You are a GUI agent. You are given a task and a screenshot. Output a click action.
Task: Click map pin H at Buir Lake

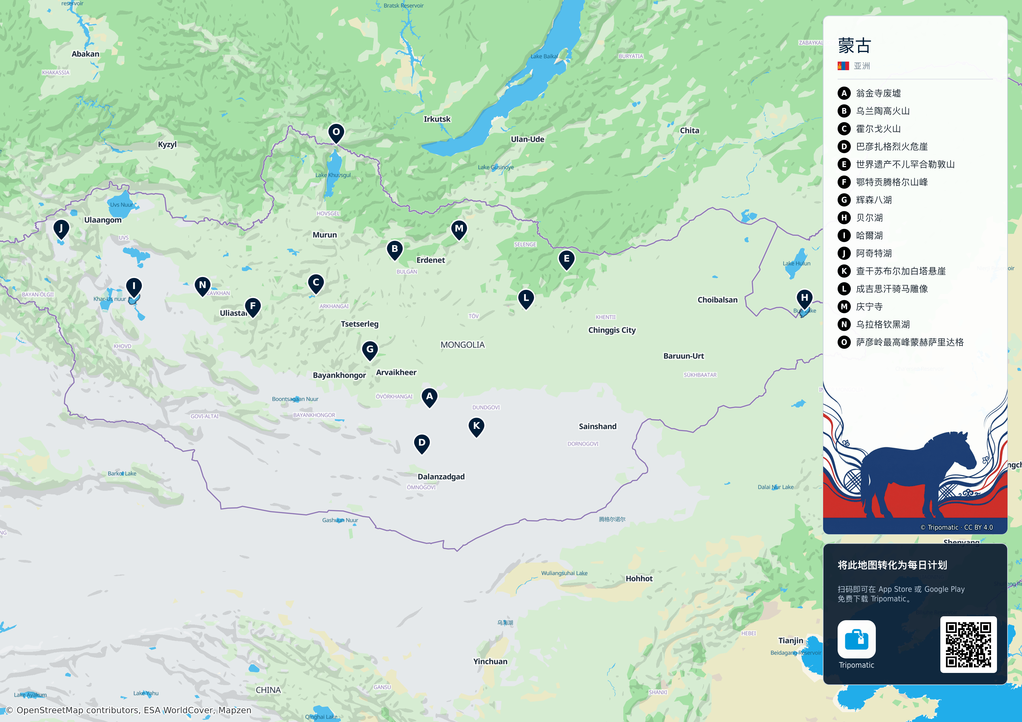click(x=804, y=299)
